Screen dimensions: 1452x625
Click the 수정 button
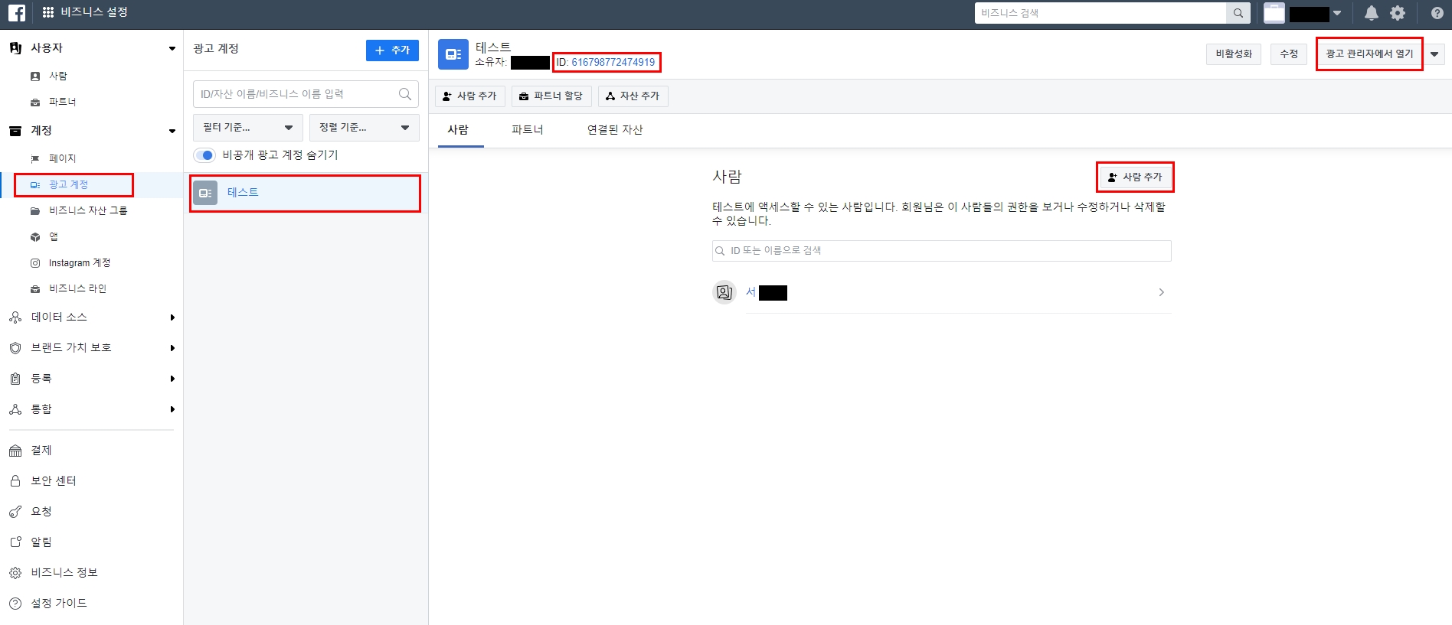click(x=1289, y=54)
